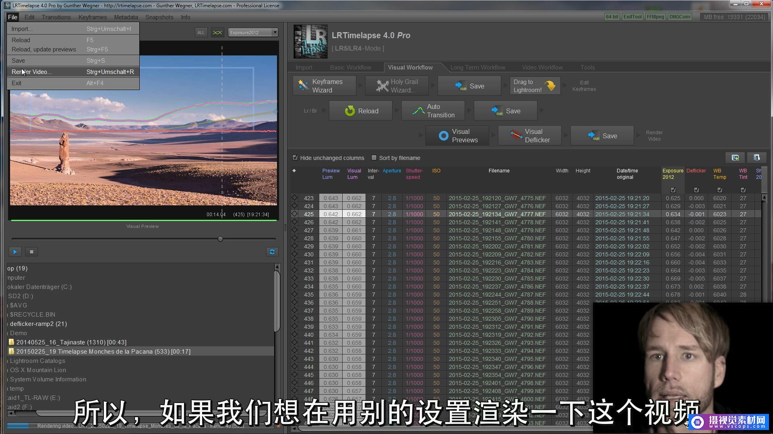
Task: Click the desert preview image
Action: [143, 130]
